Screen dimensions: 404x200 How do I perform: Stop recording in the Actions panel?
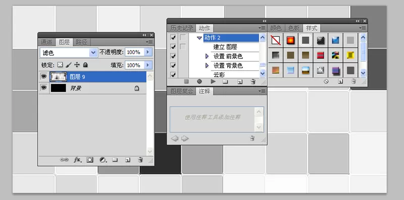[x=186, y=81]
